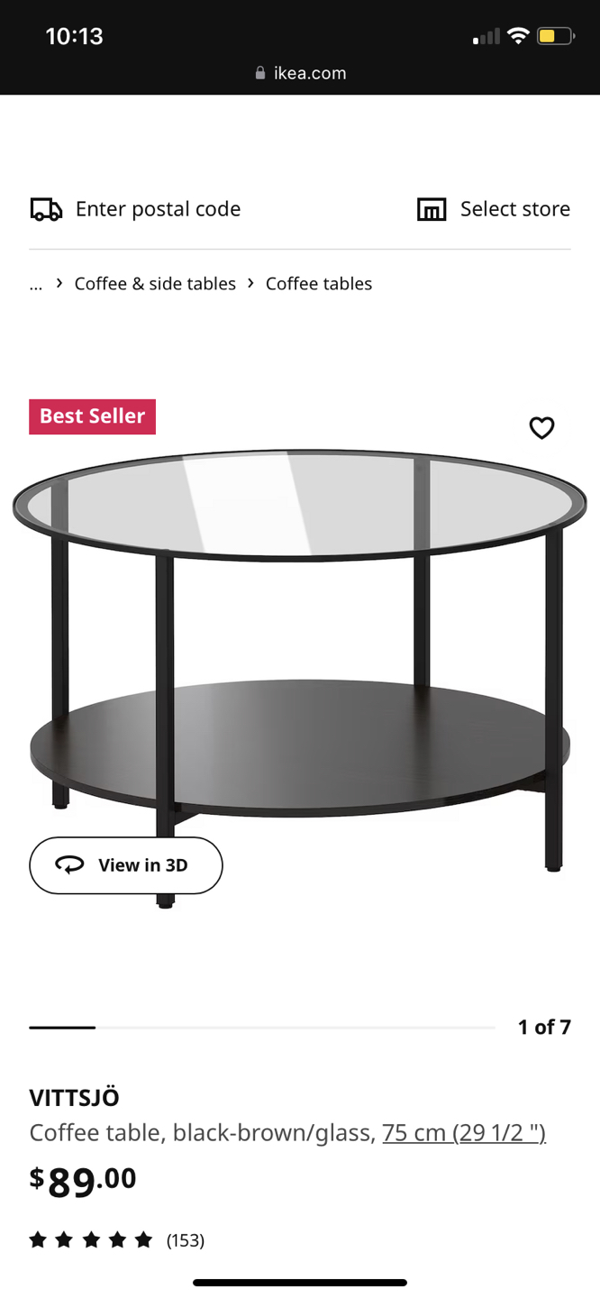
Task: Tap the 3D rotate arrow icon
Action: pos(69,865)
